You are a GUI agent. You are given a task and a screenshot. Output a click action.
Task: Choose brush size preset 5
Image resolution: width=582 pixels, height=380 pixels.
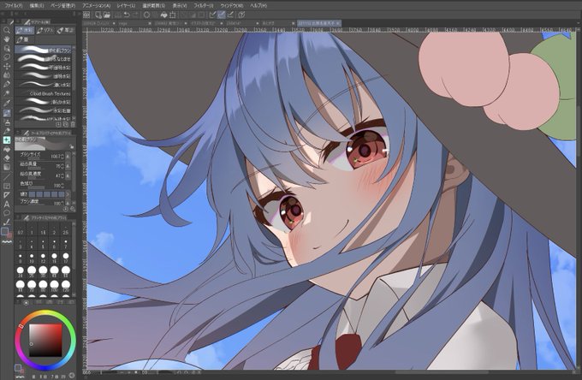pyautogui.click(x=43, y=243)
